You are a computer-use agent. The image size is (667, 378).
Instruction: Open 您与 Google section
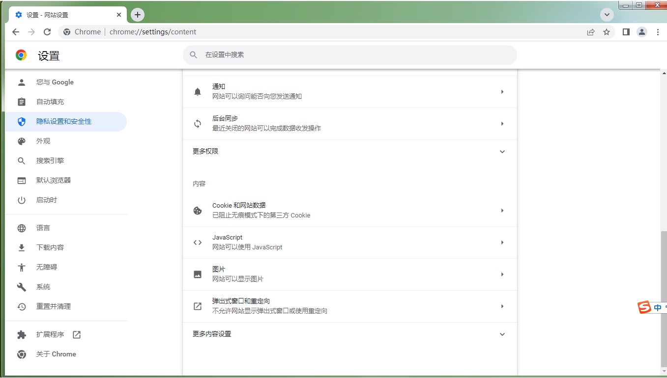coord(66,82)
